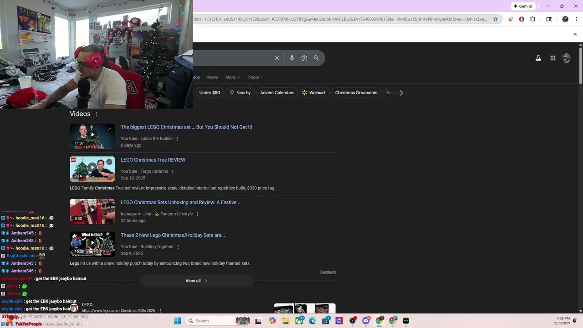
Task: Open the orange bell extension icon
Action: tap(511, 19)
